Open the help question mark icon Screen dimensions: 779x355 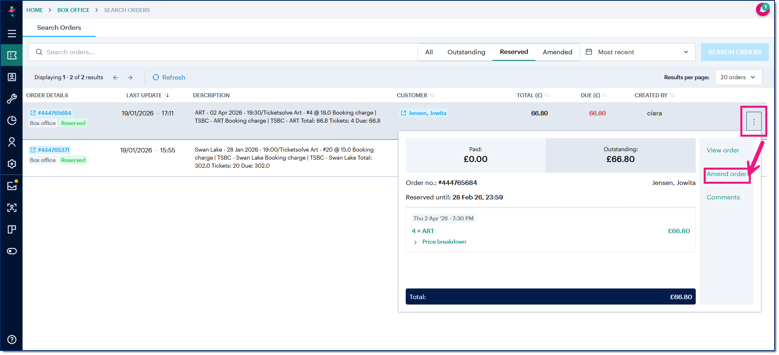click(x=12, y=339)
